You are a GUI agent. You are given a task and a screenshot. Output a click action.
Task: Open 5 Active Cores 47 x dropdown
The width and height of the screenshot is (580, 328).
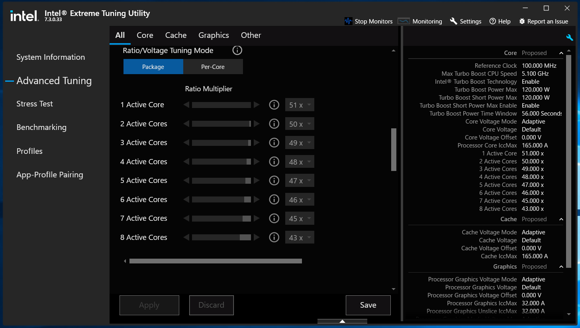300,181
